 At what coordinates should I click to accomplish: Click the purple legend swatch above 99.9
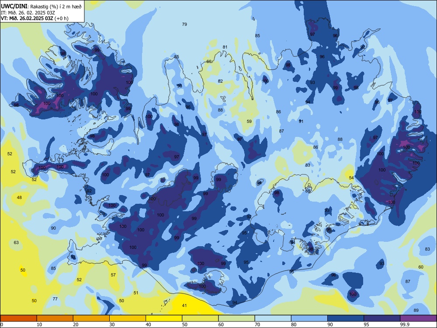click(418, 318)
